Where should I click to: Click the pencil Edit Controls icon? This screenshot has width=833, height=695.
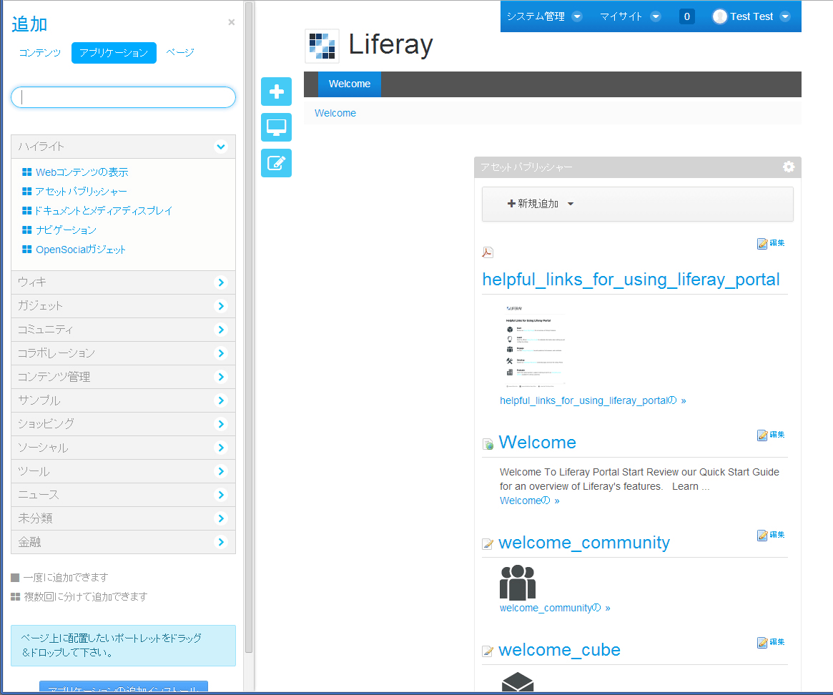point(276,162)
